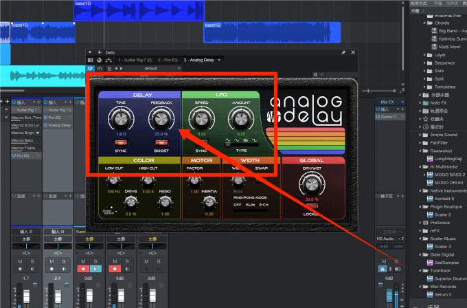Open the gear settings icon in plugin window
Image resolution: width=467 pixels, height=308 pixels.
pos(315,74)
